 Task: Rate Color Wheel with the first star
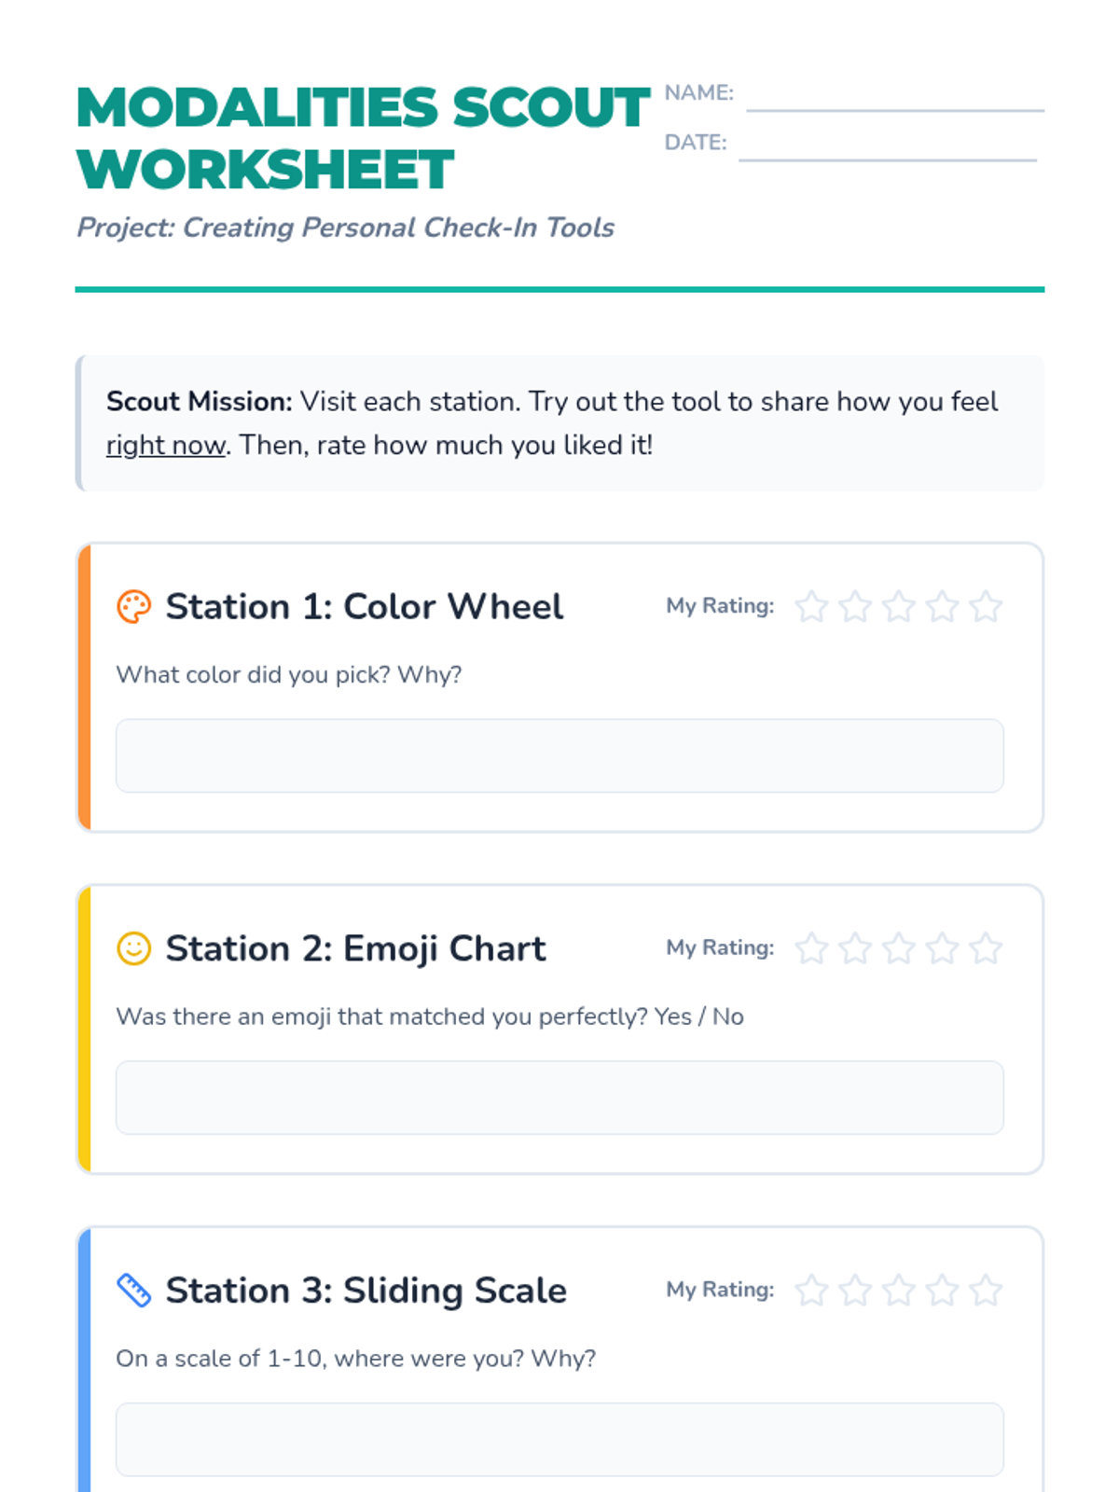[x=811, y=607]
